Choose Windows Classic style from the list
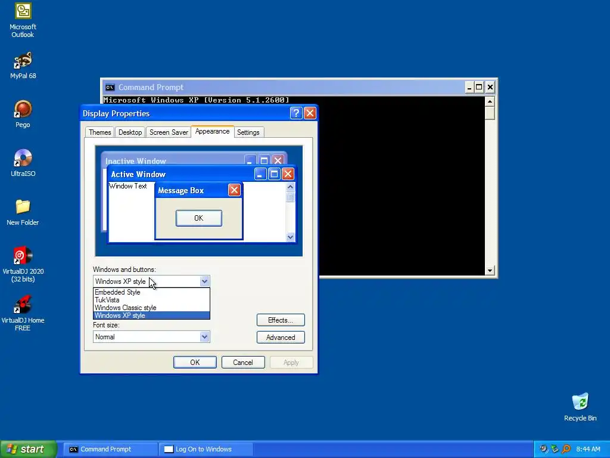 click(152, 308)
